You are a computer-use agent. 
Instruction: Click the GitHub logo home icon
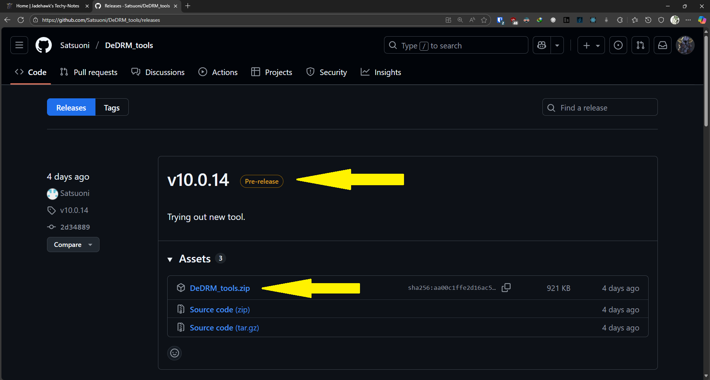click(x=44, y=45)
